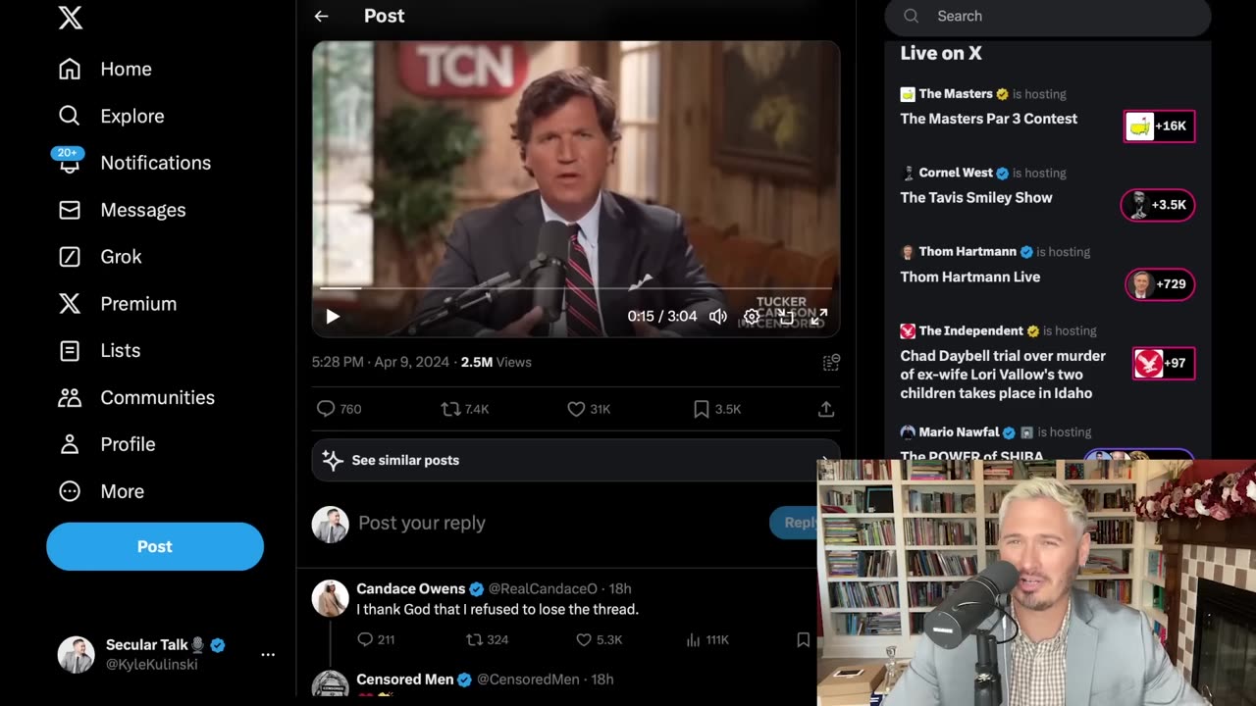Toggle picture-in-picture on the video

[786, 316]
